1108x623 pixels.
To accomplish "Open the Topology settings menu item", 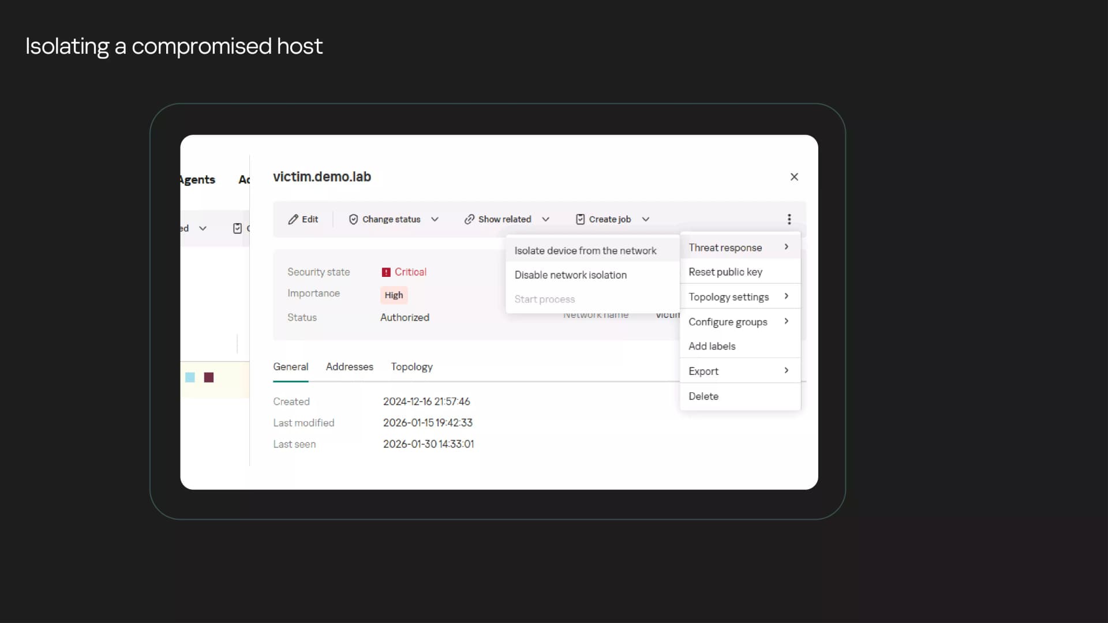I will (740, 297).
